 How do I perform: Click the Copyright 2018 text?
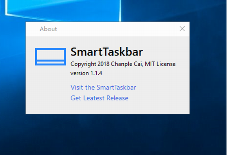tap(90, 64)
